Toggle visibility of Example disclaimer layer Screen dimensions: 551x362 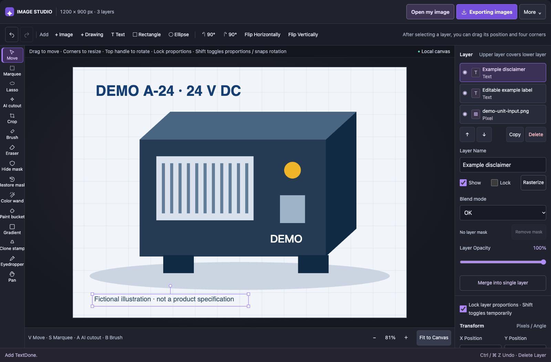click(465, 72)
